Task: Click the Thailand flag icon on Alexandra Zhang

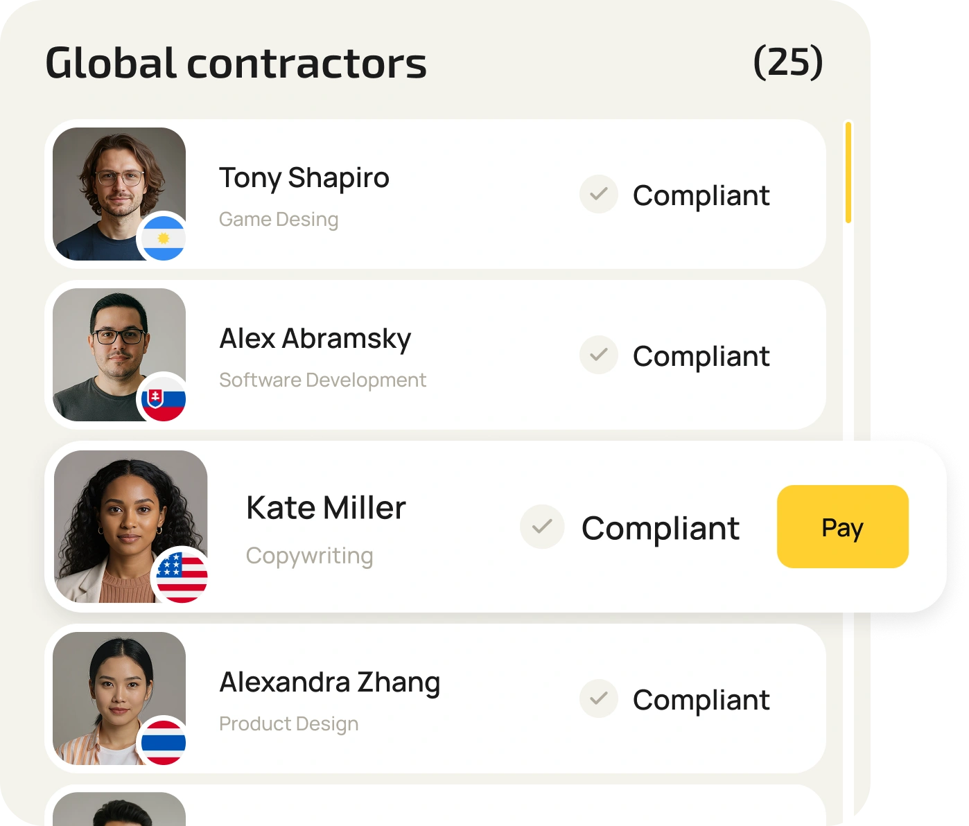Action: pyautogui.click(x=163, y=742)
